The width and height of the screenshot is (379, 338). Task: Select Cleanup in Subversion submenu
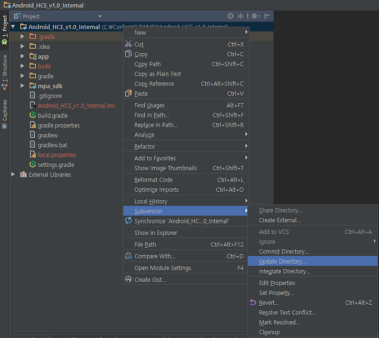point(313,332)
